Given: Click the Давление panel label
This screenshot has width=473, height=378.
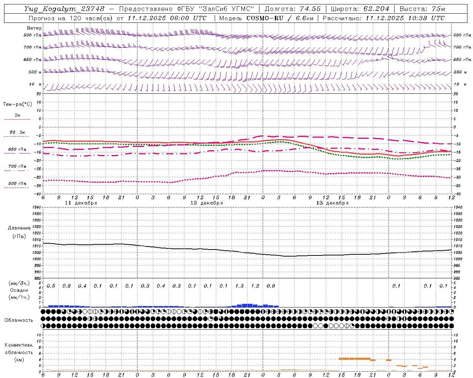Looking at the screenshot, I should pyautogui.click(x=19, y=228).
